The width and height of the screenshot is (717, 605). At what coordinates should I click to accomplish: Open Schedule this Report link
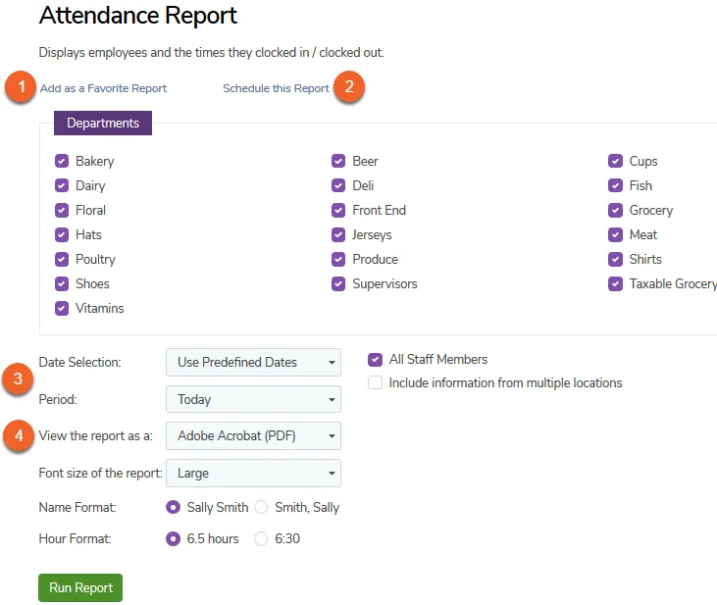point(276,88)
